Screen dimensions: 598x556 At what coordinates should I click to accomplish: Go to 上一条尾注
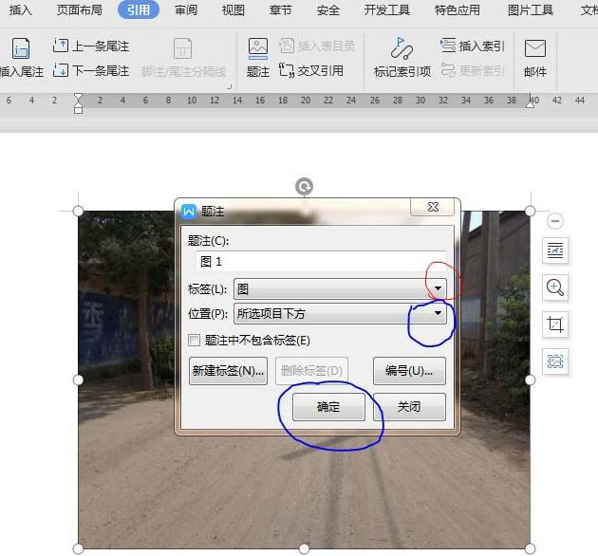click(91, 46)
